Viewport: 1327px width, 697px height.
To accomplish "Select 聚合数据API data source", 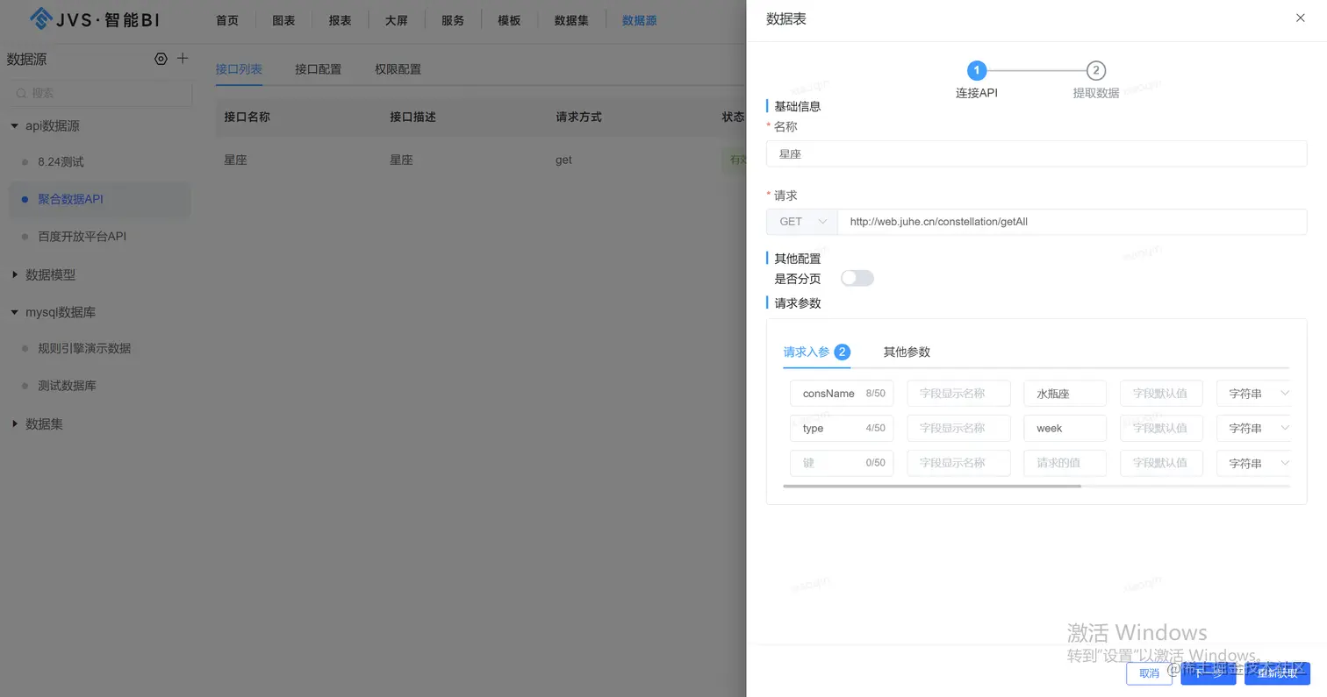I will pyautogui.click(x=70, y=199).
